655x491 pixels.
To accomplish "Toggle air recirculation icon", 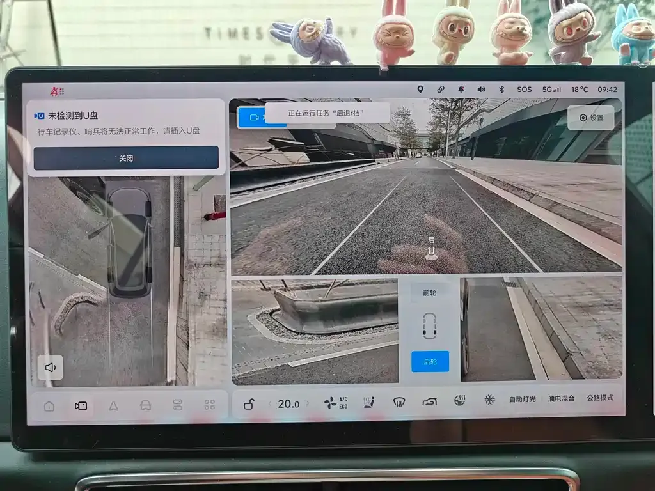I will pos(429,401).
